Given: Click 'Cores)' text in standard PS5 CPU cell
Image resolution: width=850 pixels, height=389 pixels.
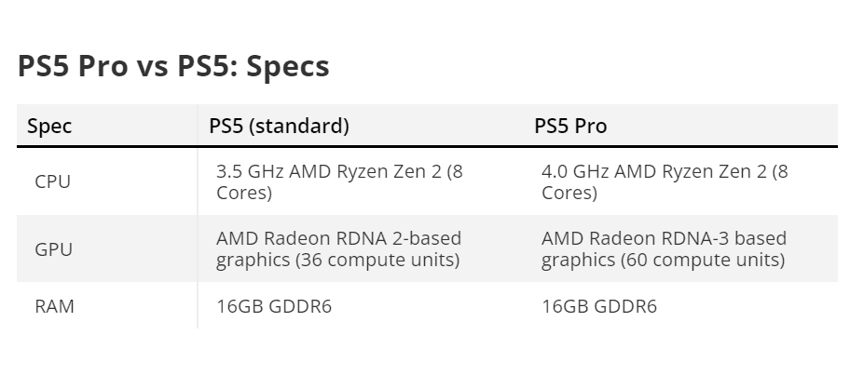Looking at the screenshot, I should pos(244,193).
